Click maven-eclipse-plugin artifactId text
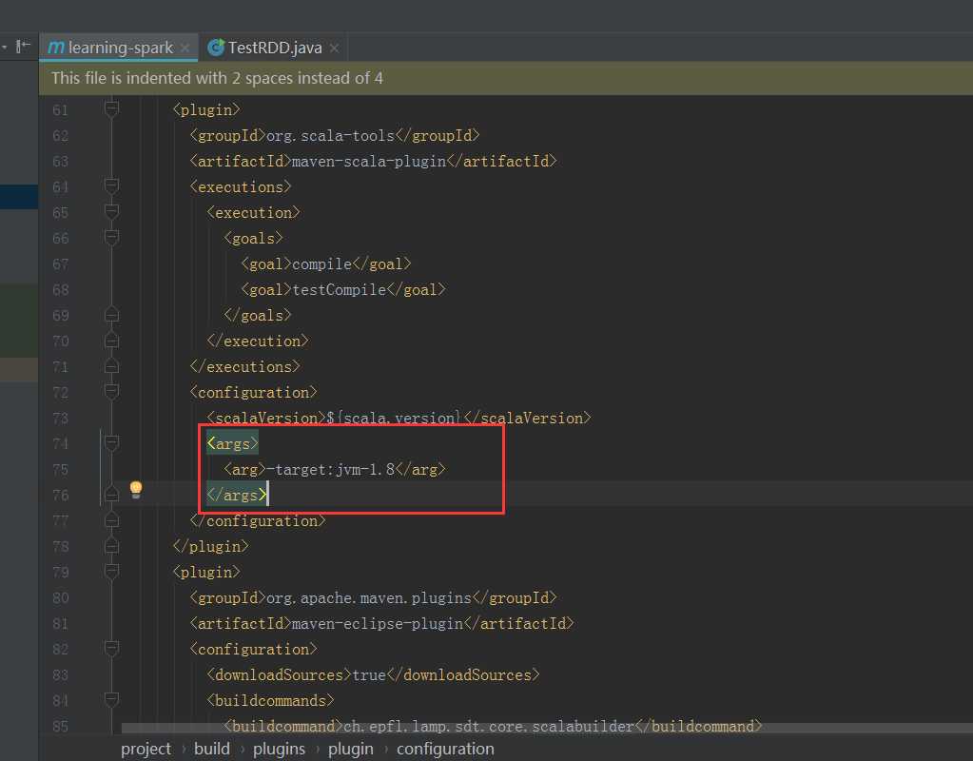This screenshot has width=973, height=761. pos(378,623)
